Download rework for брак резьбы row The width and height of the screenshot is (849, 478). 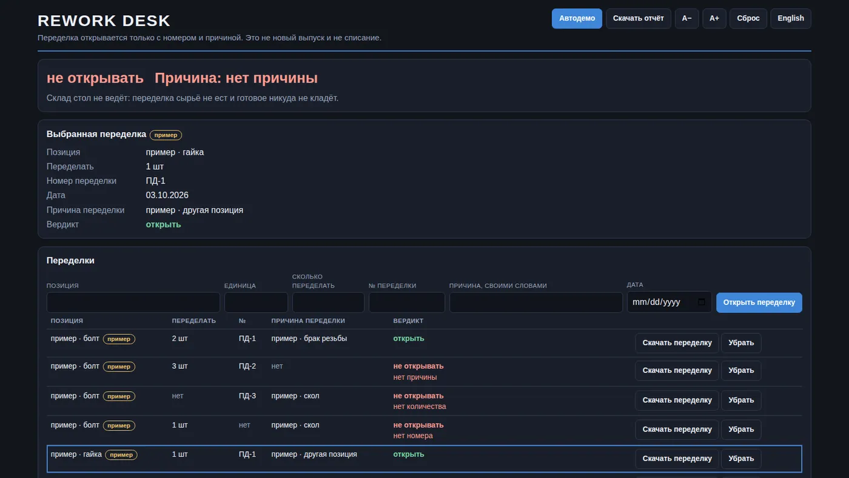pos(677,343)
